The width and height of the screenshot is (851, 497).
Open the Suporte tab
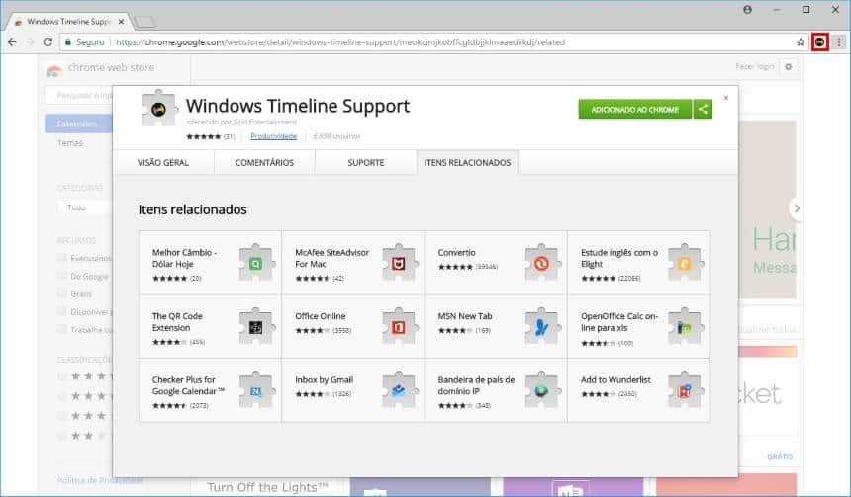pos(366,163)
